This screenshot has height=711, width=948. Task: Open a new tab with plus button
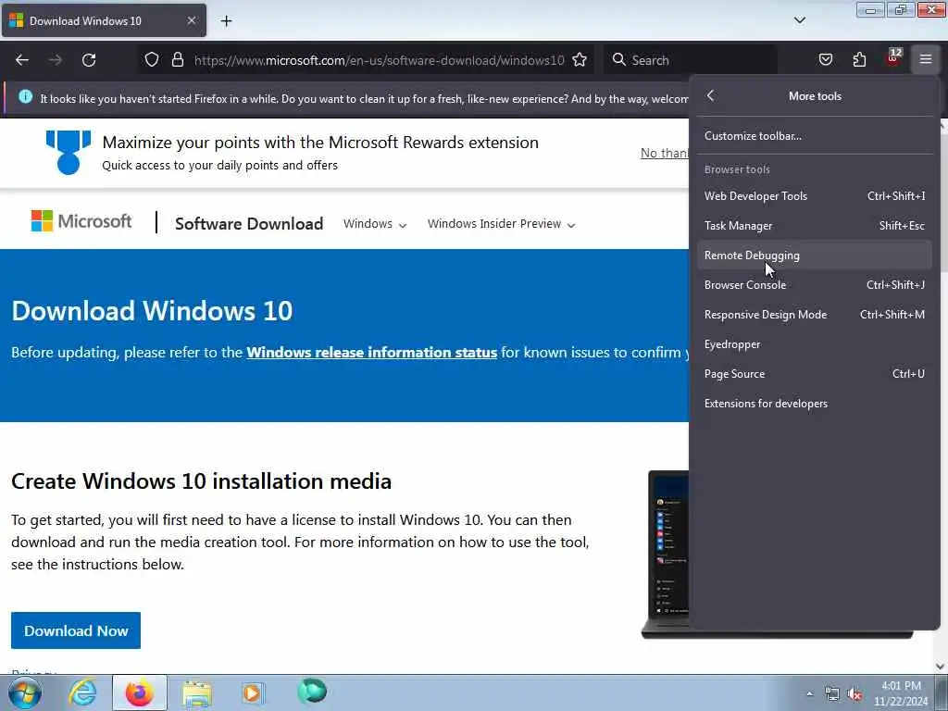pos(226,21)
